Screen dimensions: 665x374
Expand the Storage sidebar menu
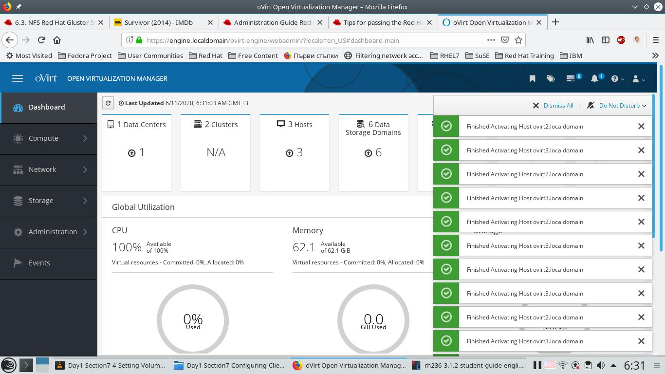pyautogui.click(x=49, y=201)
